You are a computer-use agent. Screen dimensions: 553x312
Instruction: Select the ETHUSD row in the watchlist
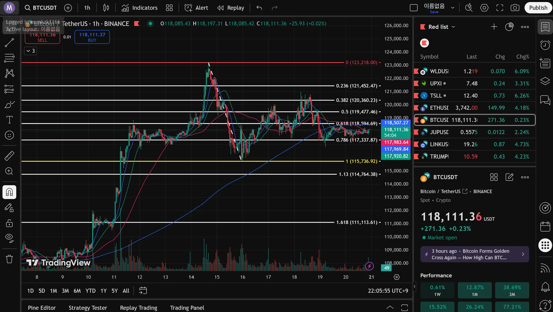point(475,108)
